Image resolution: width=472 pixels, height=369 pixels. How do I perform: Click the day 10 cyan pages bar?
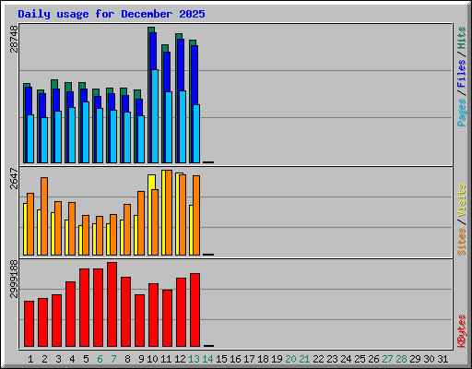(x=155, y=116)
